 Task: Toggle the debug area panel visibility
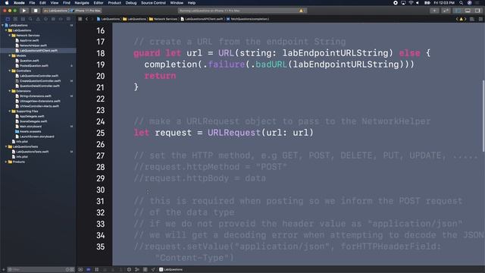click(x=468, y=11)
